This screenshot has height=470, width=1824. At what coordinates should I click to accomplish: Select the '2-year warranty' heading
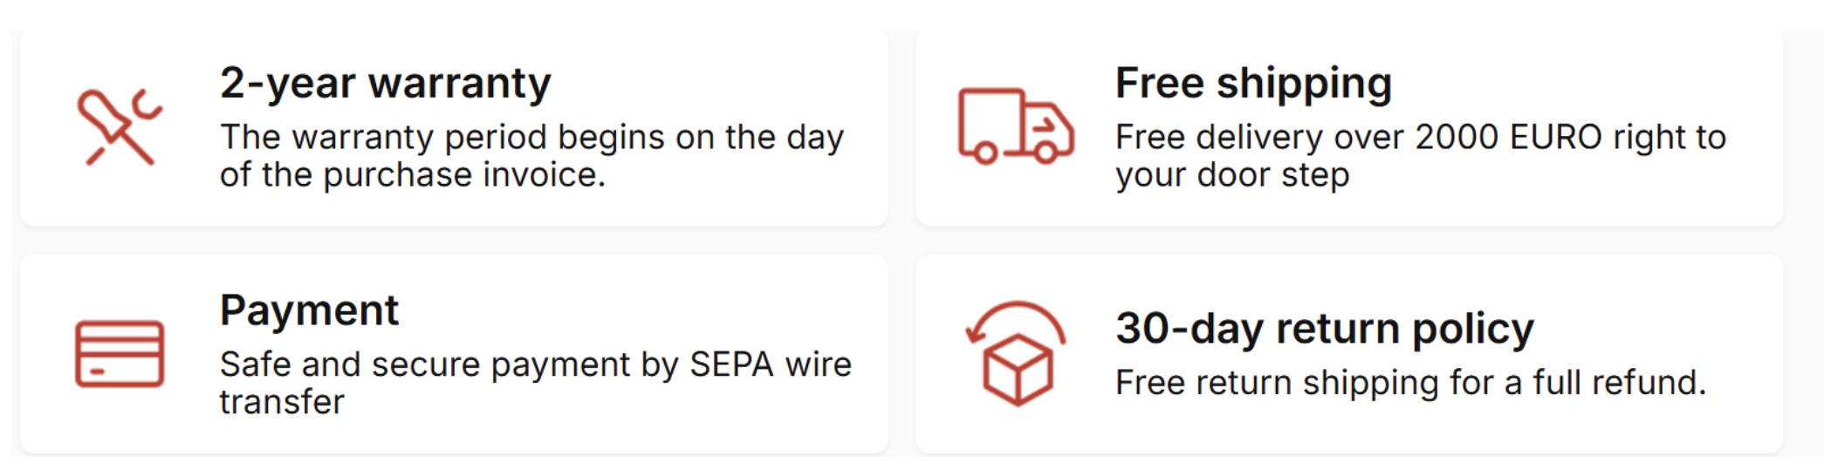[x=385, y=84]
